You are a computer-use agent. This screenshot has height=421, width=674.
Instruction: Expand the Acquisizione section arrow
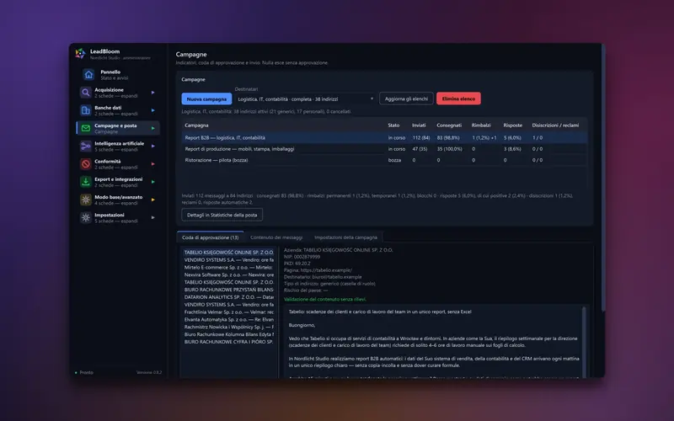[x=153, y=93]
